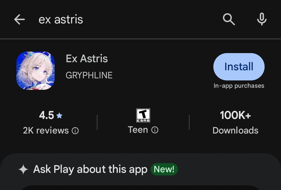The height and width of the screenshot is (190, 281).
Task: Tap the Teen content rating label
Action: [x=138, y=130]
